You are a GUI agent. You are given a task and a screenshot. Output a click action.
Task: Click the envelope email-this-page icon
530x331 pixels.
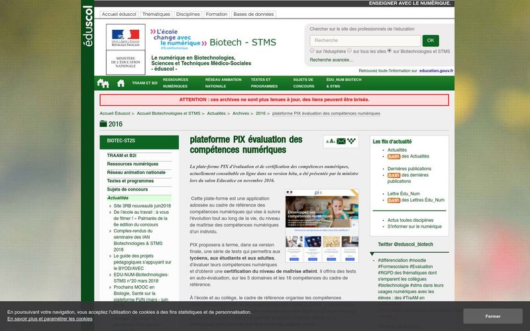click(341, 141)
